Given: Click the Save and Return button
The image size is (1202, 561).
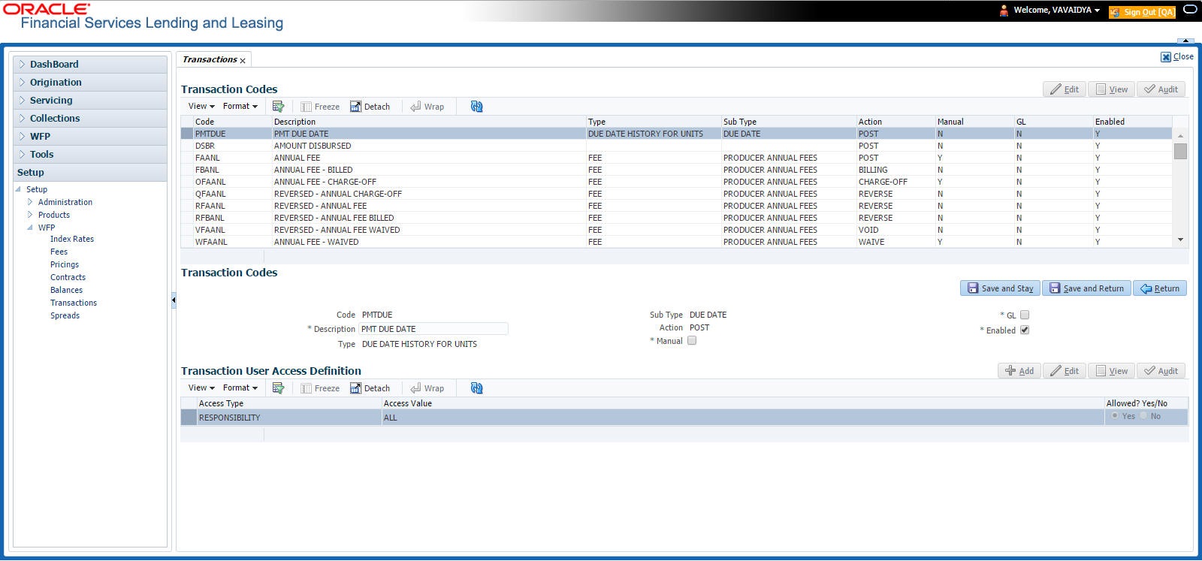Looking at the screenshot, I should pos(1086,288).
